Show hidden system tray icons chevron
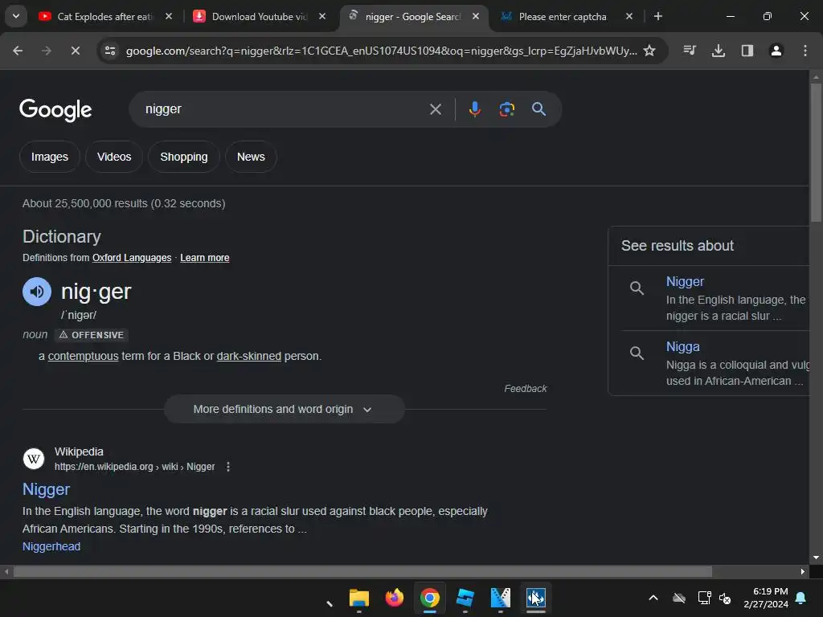823x617 pixels. [x=653, y=598]
